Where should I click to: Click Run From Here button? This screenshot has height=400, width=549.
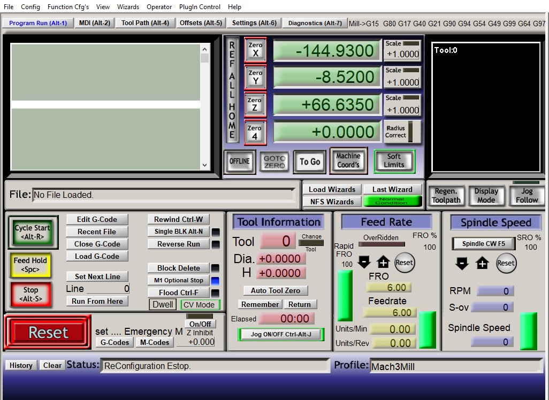(97, 301)
